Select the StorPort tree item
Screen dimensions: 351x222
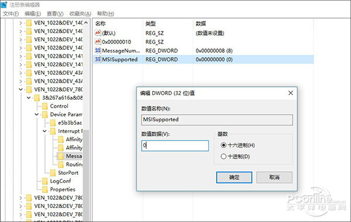[68, 172]
